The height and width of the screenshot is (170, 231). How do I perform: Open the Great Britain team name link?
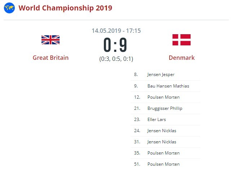(51, 58)
